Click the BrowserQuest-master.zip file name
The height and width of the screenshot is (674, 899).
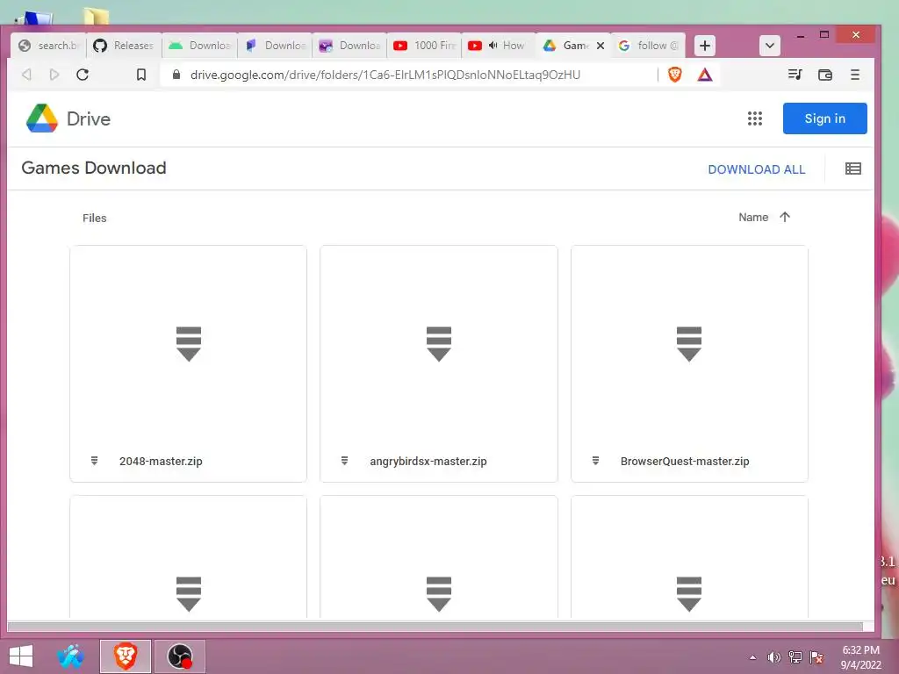coord(685,461)
